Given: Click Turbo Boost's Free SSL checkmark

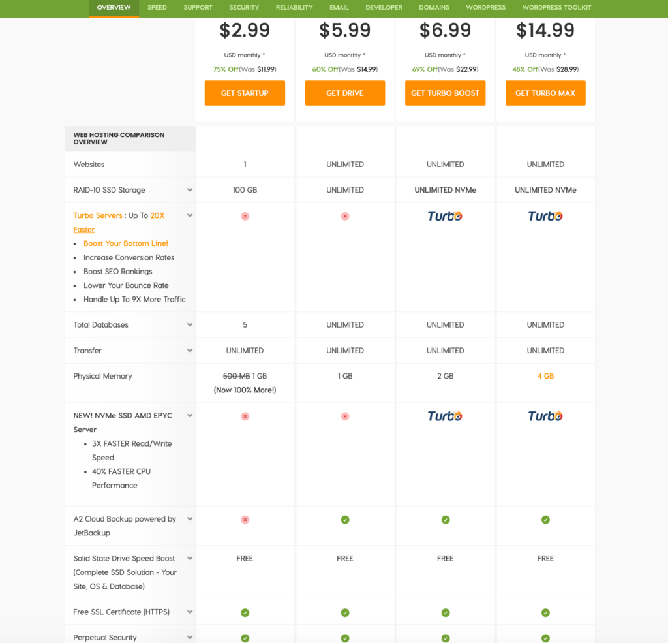Looking at the screenshot, I should point(445,612).
